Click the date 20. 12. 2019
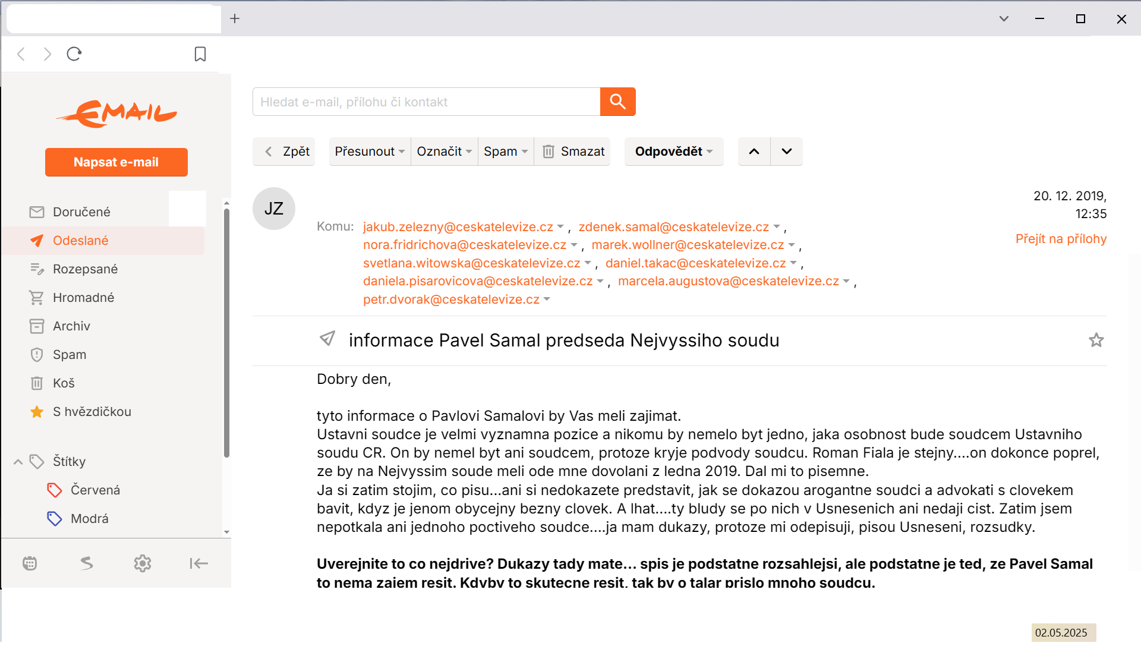Screen dimensions: 1141x646 (x=1070, y=196)
